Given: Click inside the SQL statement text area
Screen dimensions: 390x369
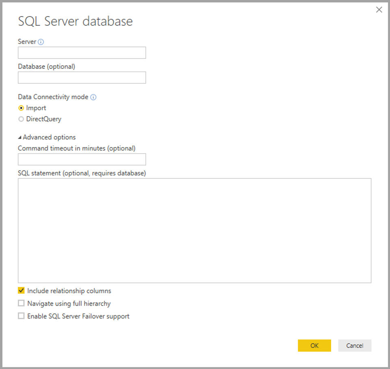Looking at the screenshot, I should click(x=194, y=230).
